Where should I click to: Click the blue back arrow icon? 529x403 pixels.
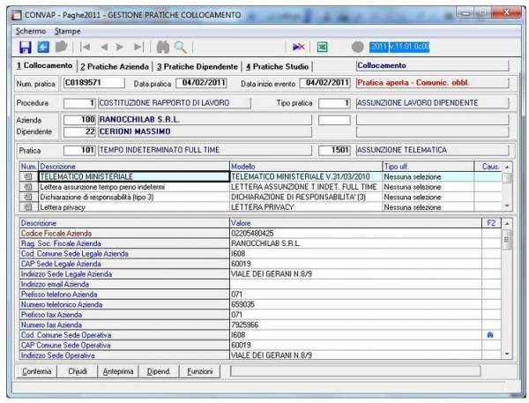pyautogui.click(x=43, y=47)
